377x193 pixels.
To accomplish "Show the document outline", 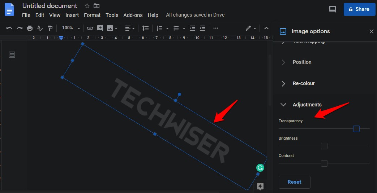I will pyautogui.click(x=12, y=55).
